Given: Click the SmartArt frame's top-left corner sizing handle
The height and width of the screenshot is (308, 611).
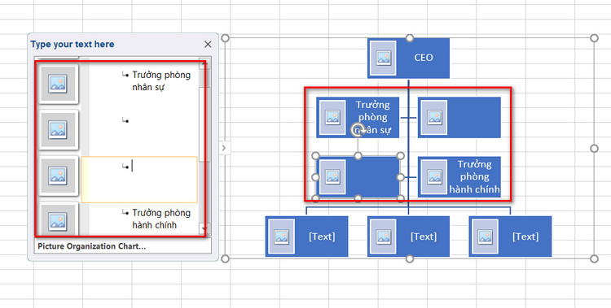Looking at the screenshot, I should click(x=225, y=38).
